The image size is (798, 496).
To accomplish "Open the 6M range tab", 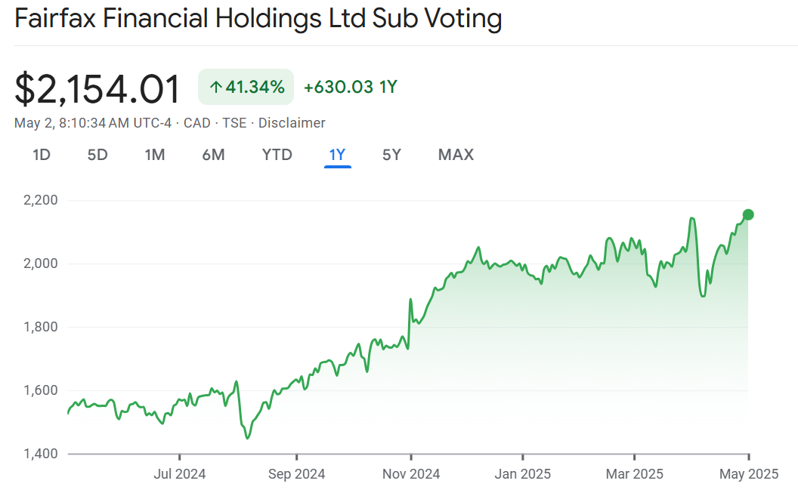I will tap(213, 155).
